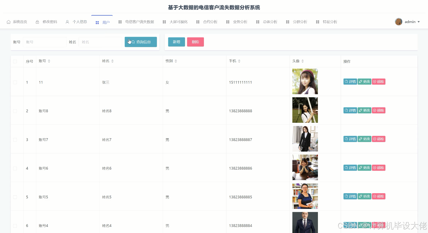
Task: Focus the 姓名 search input
Action: coord(100,42)
